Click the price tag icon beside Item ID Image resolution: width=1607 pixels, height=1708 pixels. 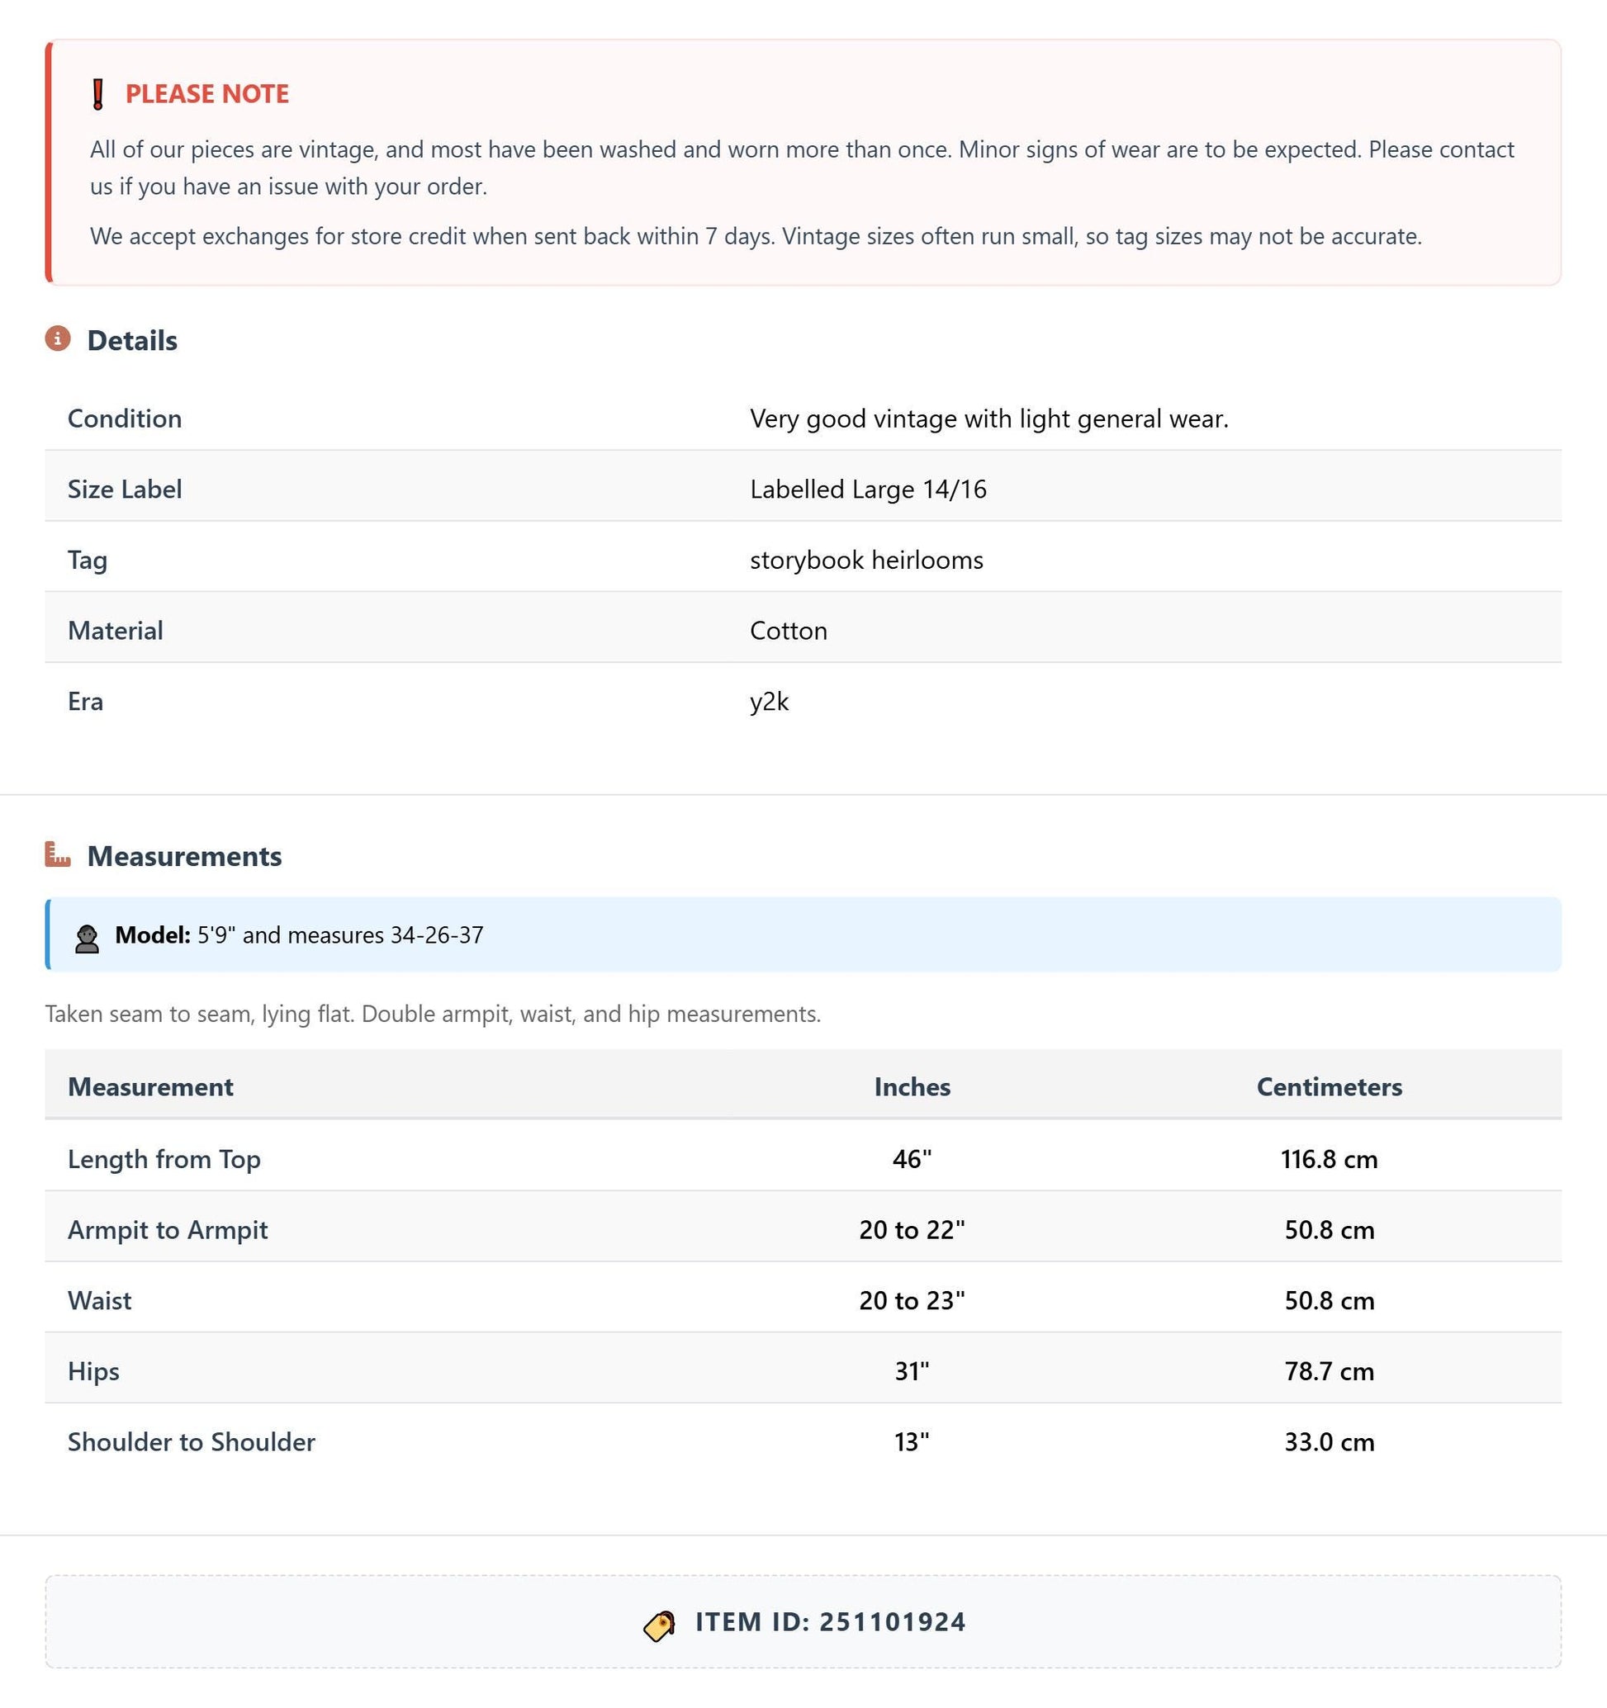click(x=660, y=1625)
